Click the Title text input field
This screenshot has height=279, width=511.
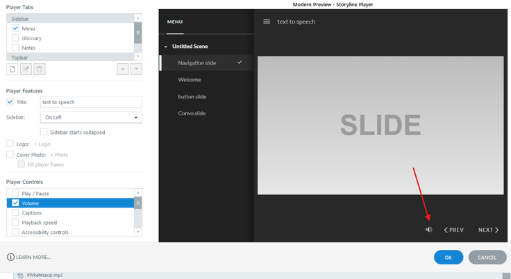(91, 102)
